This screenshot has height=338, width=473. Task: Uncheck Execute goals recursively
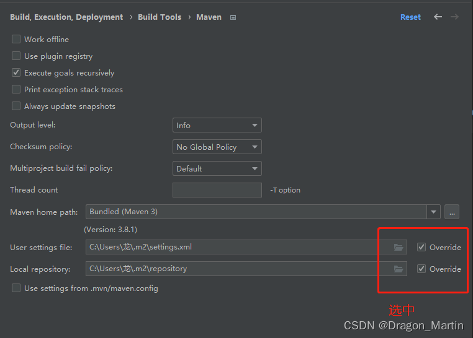pos(16,73)
